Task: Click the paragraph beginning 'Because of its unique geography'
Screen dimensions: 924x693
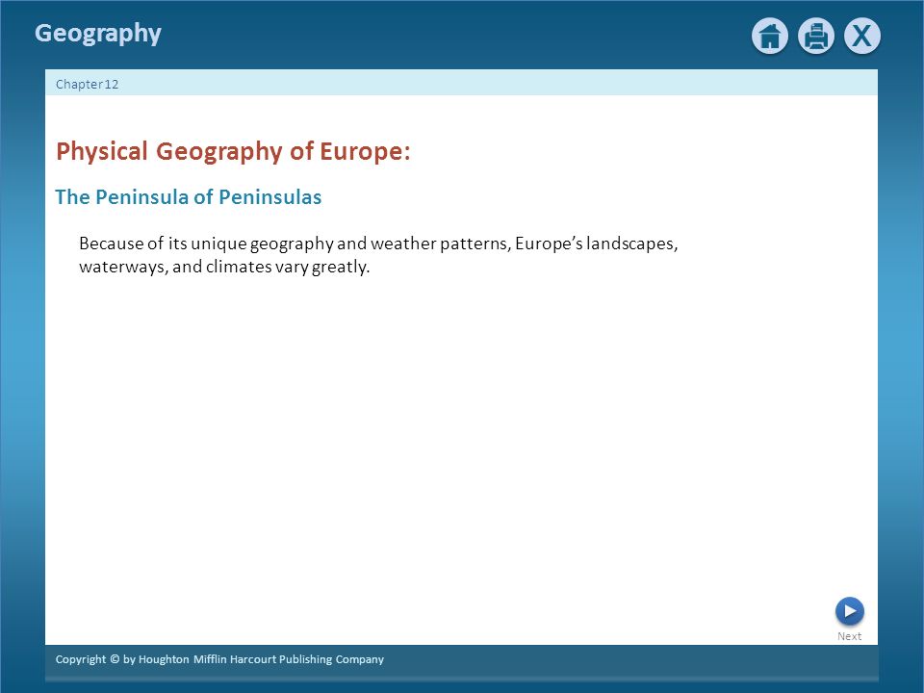Action: pos(378,254)
